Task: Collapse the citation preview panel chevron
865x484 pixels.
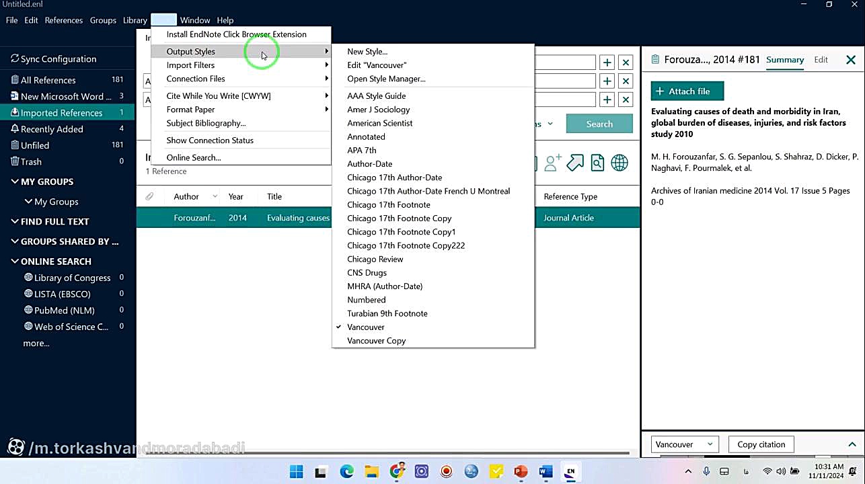Action: pos(852,444)
